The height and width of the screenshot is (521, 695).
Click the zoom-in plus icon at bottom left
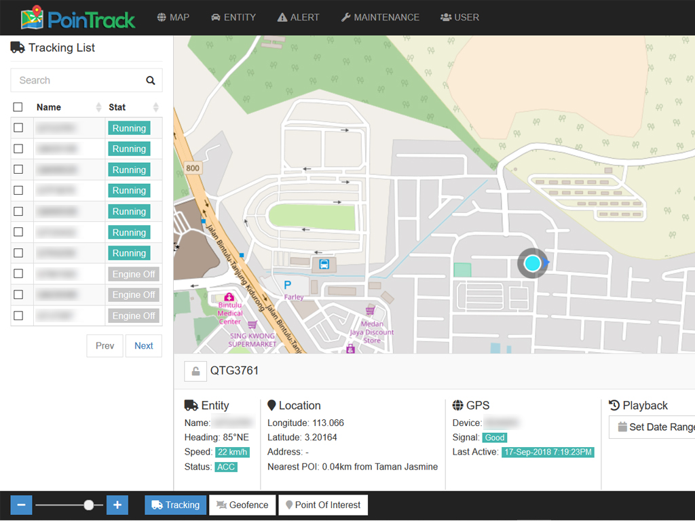click(117, 505)
